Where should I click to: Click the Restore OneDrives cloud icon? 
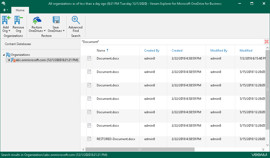(37, 20)
